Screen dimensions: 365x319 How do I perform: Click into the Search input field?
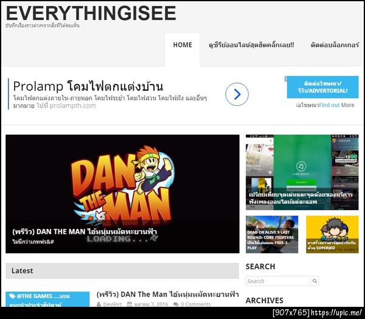click(x=278, y=281)
